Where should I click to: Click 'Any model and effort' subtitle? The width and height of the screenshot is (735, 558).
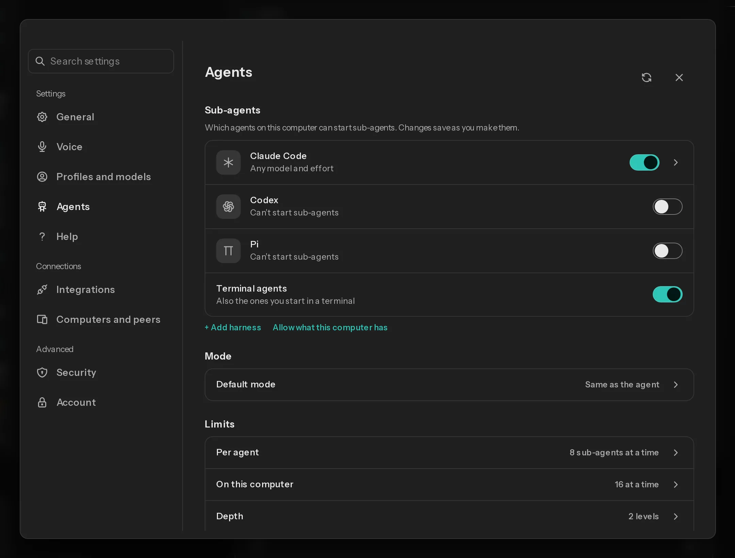coord(292,168)
